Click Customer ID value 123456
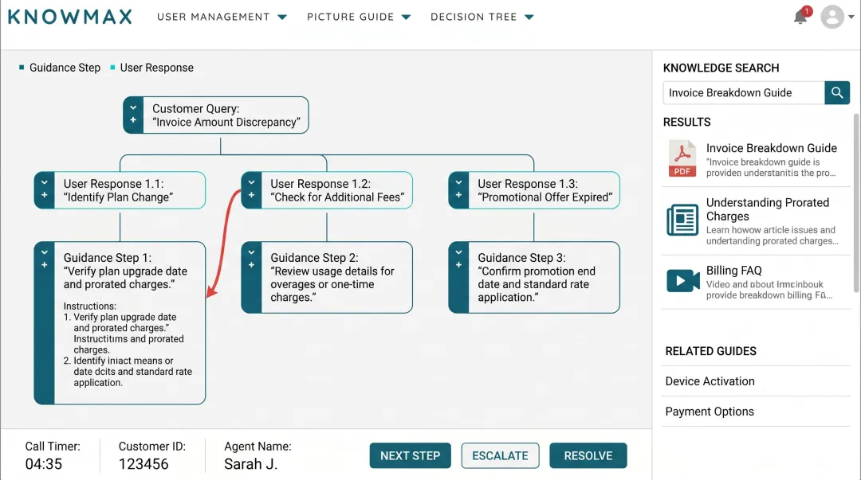The image size is (861, 480). (x=143, y=464)
